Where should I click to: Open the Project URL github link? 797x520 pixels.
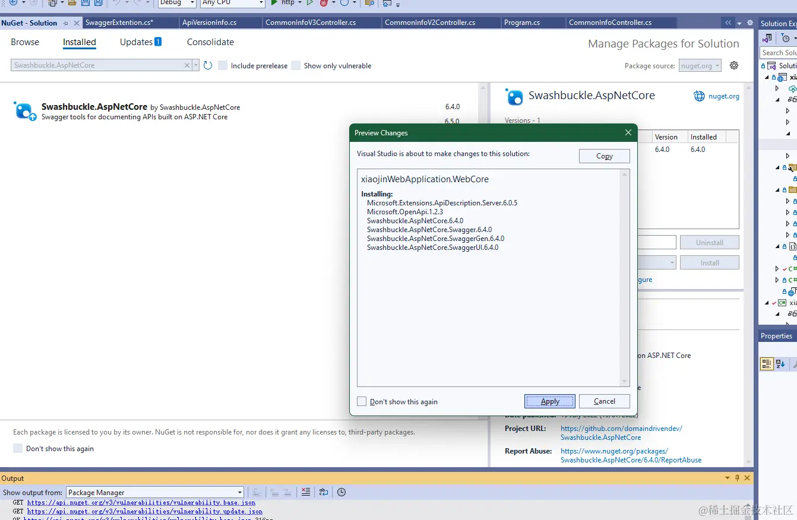(621, 433)
